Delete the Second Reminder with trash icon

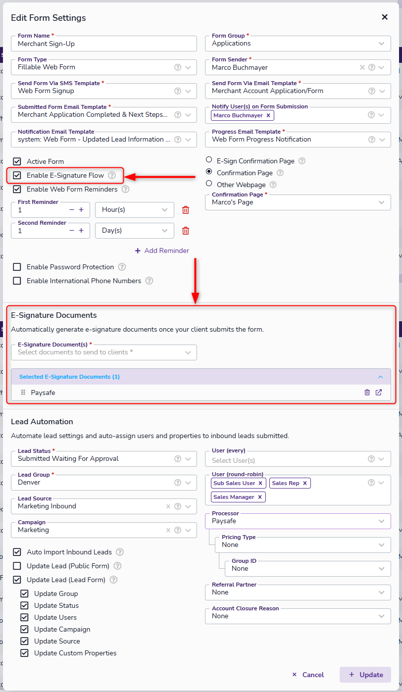[186, 231]
